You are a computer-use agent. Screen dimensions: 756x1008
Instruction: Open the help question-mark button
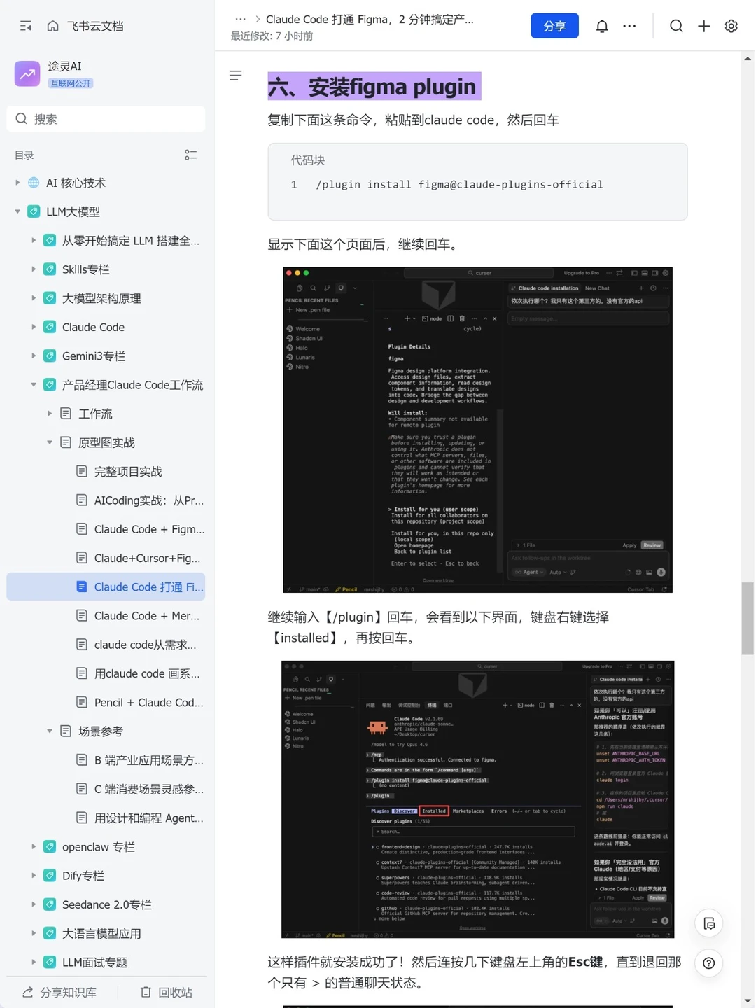pyautogui.click(x=709, y=963)
